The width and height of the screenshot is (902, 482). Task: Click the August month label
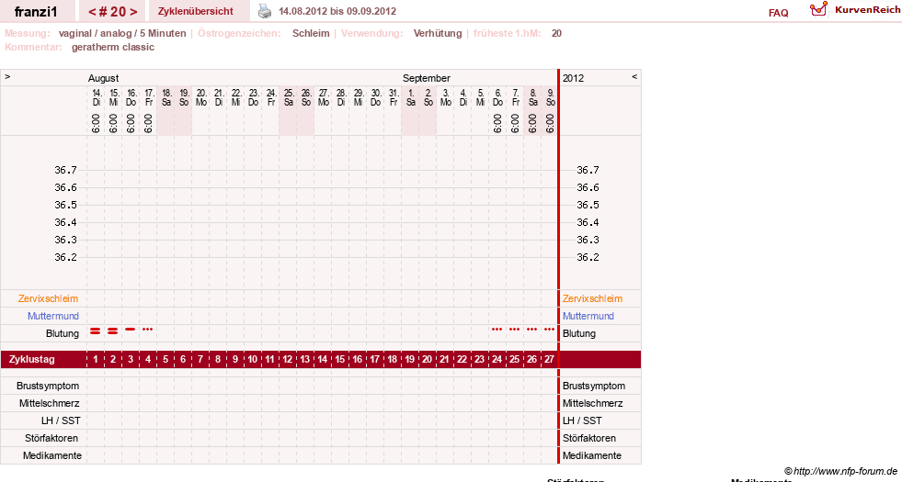[x=104, y=78]
